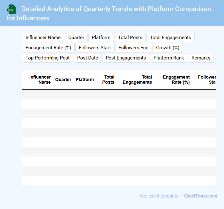Screen dimensions: 224x209
Task: Click the Platform tag button
Action: [101, 38]
